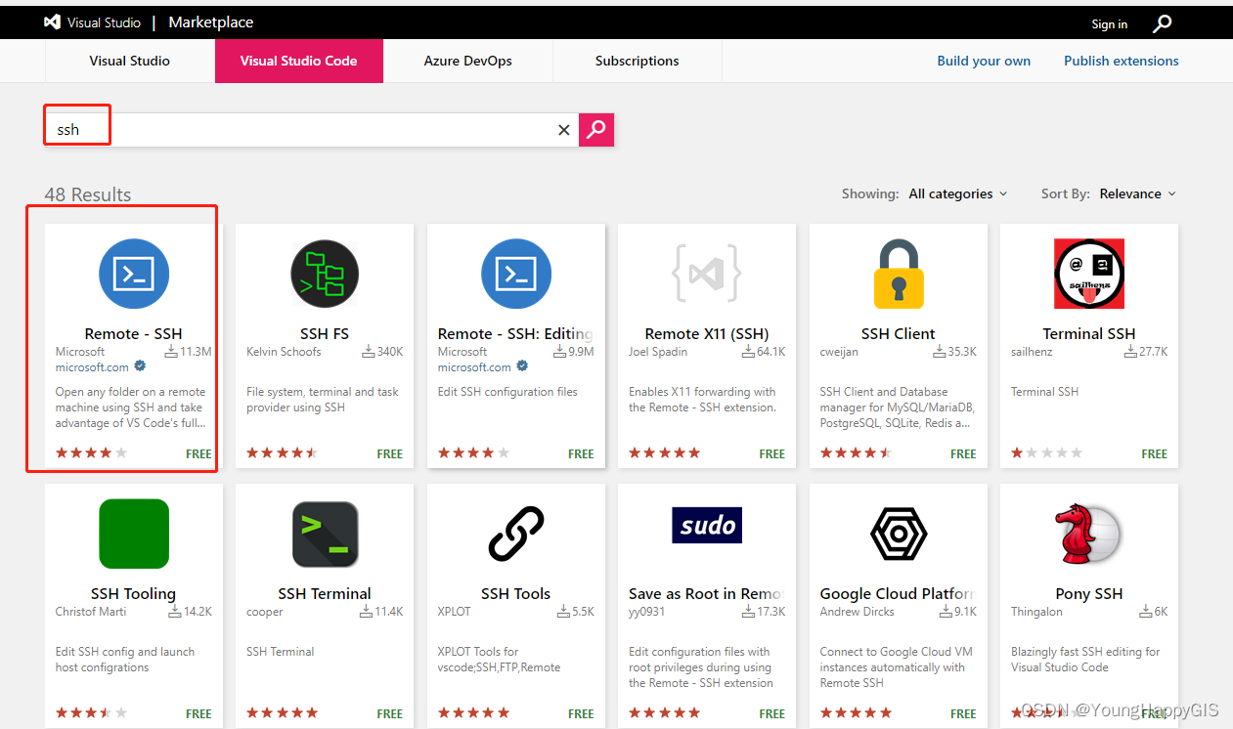
Task: Open the Remote X11 (SSH) extension icon
Action: coord(707,274)
